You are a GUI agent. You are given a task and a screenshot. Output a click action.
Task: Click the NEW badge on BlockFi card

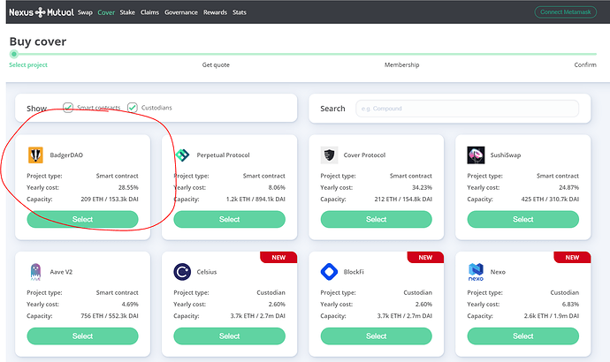[x=425, y=258]
